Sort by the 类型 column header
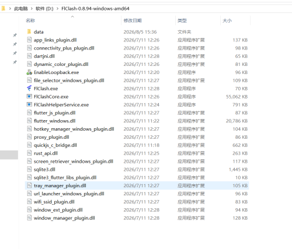This screenshot has width=292, height=249. coord(182,20)
